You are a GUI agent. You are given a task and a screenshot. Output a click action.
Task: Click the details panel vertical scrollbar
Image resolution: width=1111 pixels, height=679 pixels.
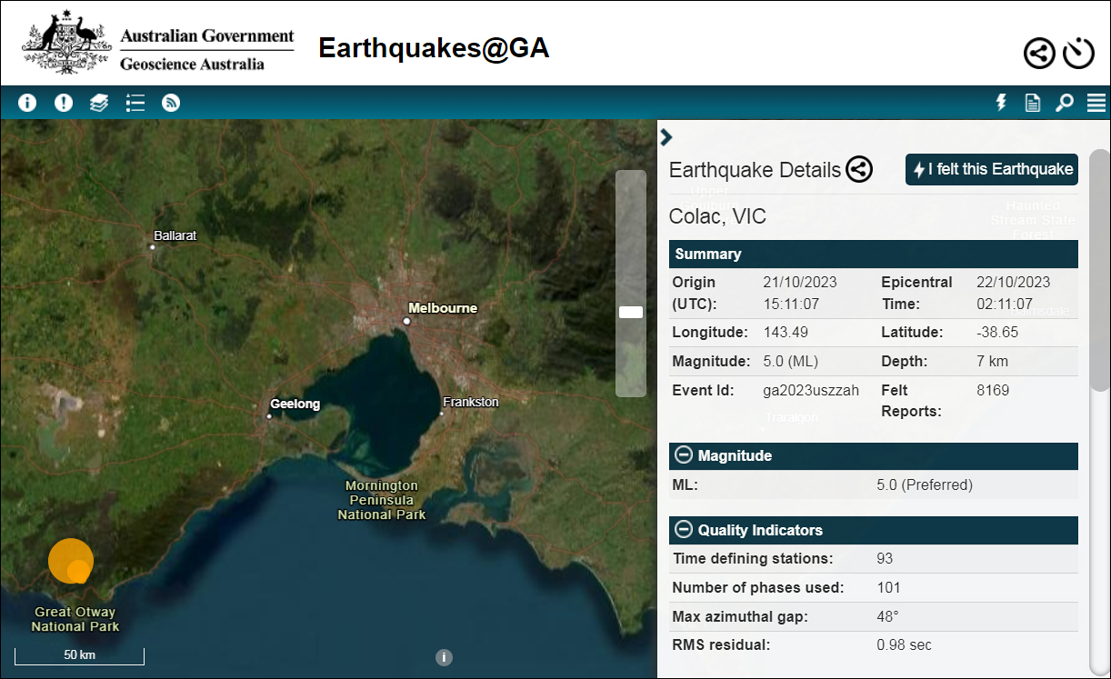pyautogui.click(x=1100, y=271)
